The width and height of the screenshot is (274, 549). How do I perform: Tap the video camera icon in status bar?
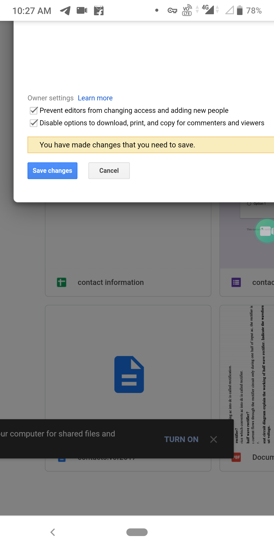click(x=82, y=10)
